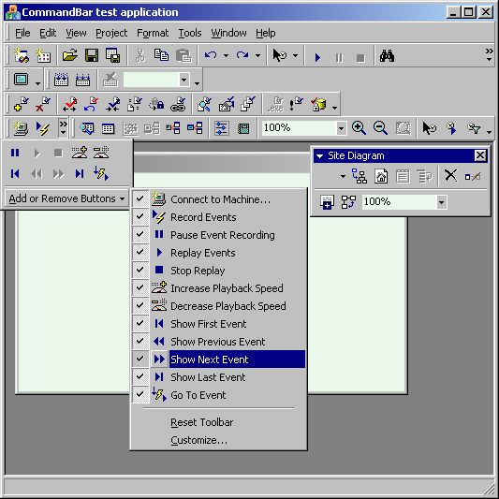Viewport: 499px width, 499px height.
Task: Click the binoculars Find icon
Action: (x=387, y=56)
